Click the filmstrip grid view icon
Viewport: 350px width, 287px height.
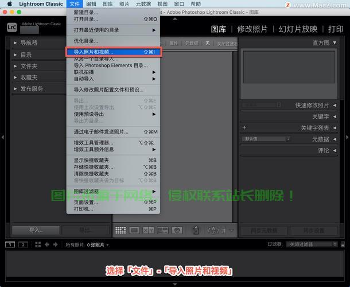pyautogui.click(x=38, y=245)
